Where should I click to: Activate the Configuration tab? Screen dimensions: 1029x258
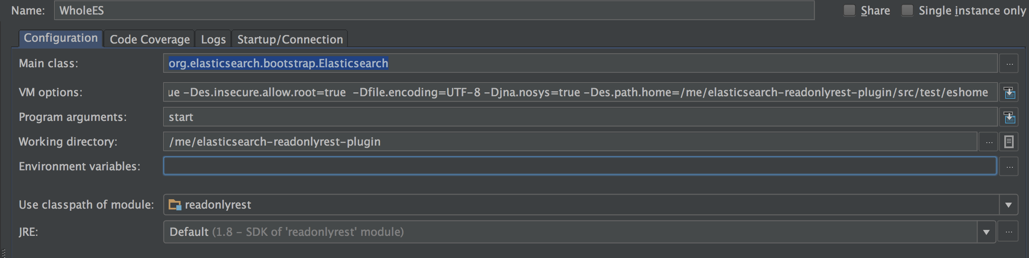click(60, 37)
